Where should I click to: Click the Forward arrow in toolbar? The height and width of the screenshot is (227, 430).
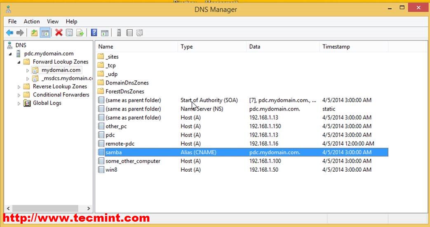click(x=20, y=33)
